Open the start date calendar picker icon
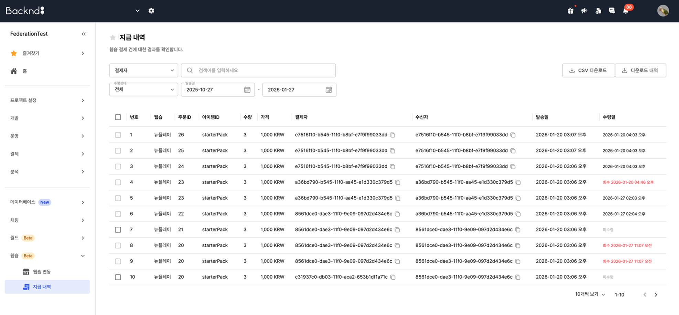 [247, 90]
